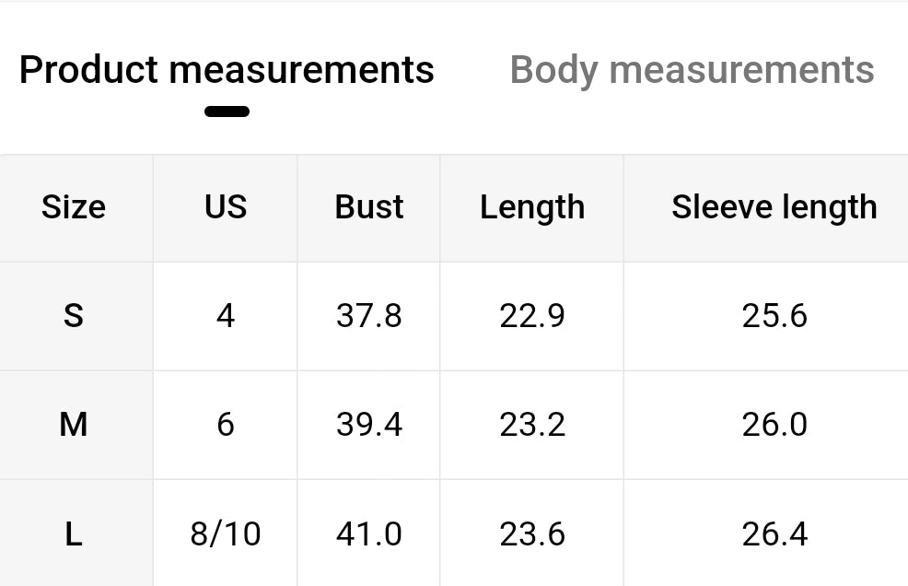Click US size 6 cell
Viewport: 908px width, 586px height.
pyautogui.click(x=226, y=425)
